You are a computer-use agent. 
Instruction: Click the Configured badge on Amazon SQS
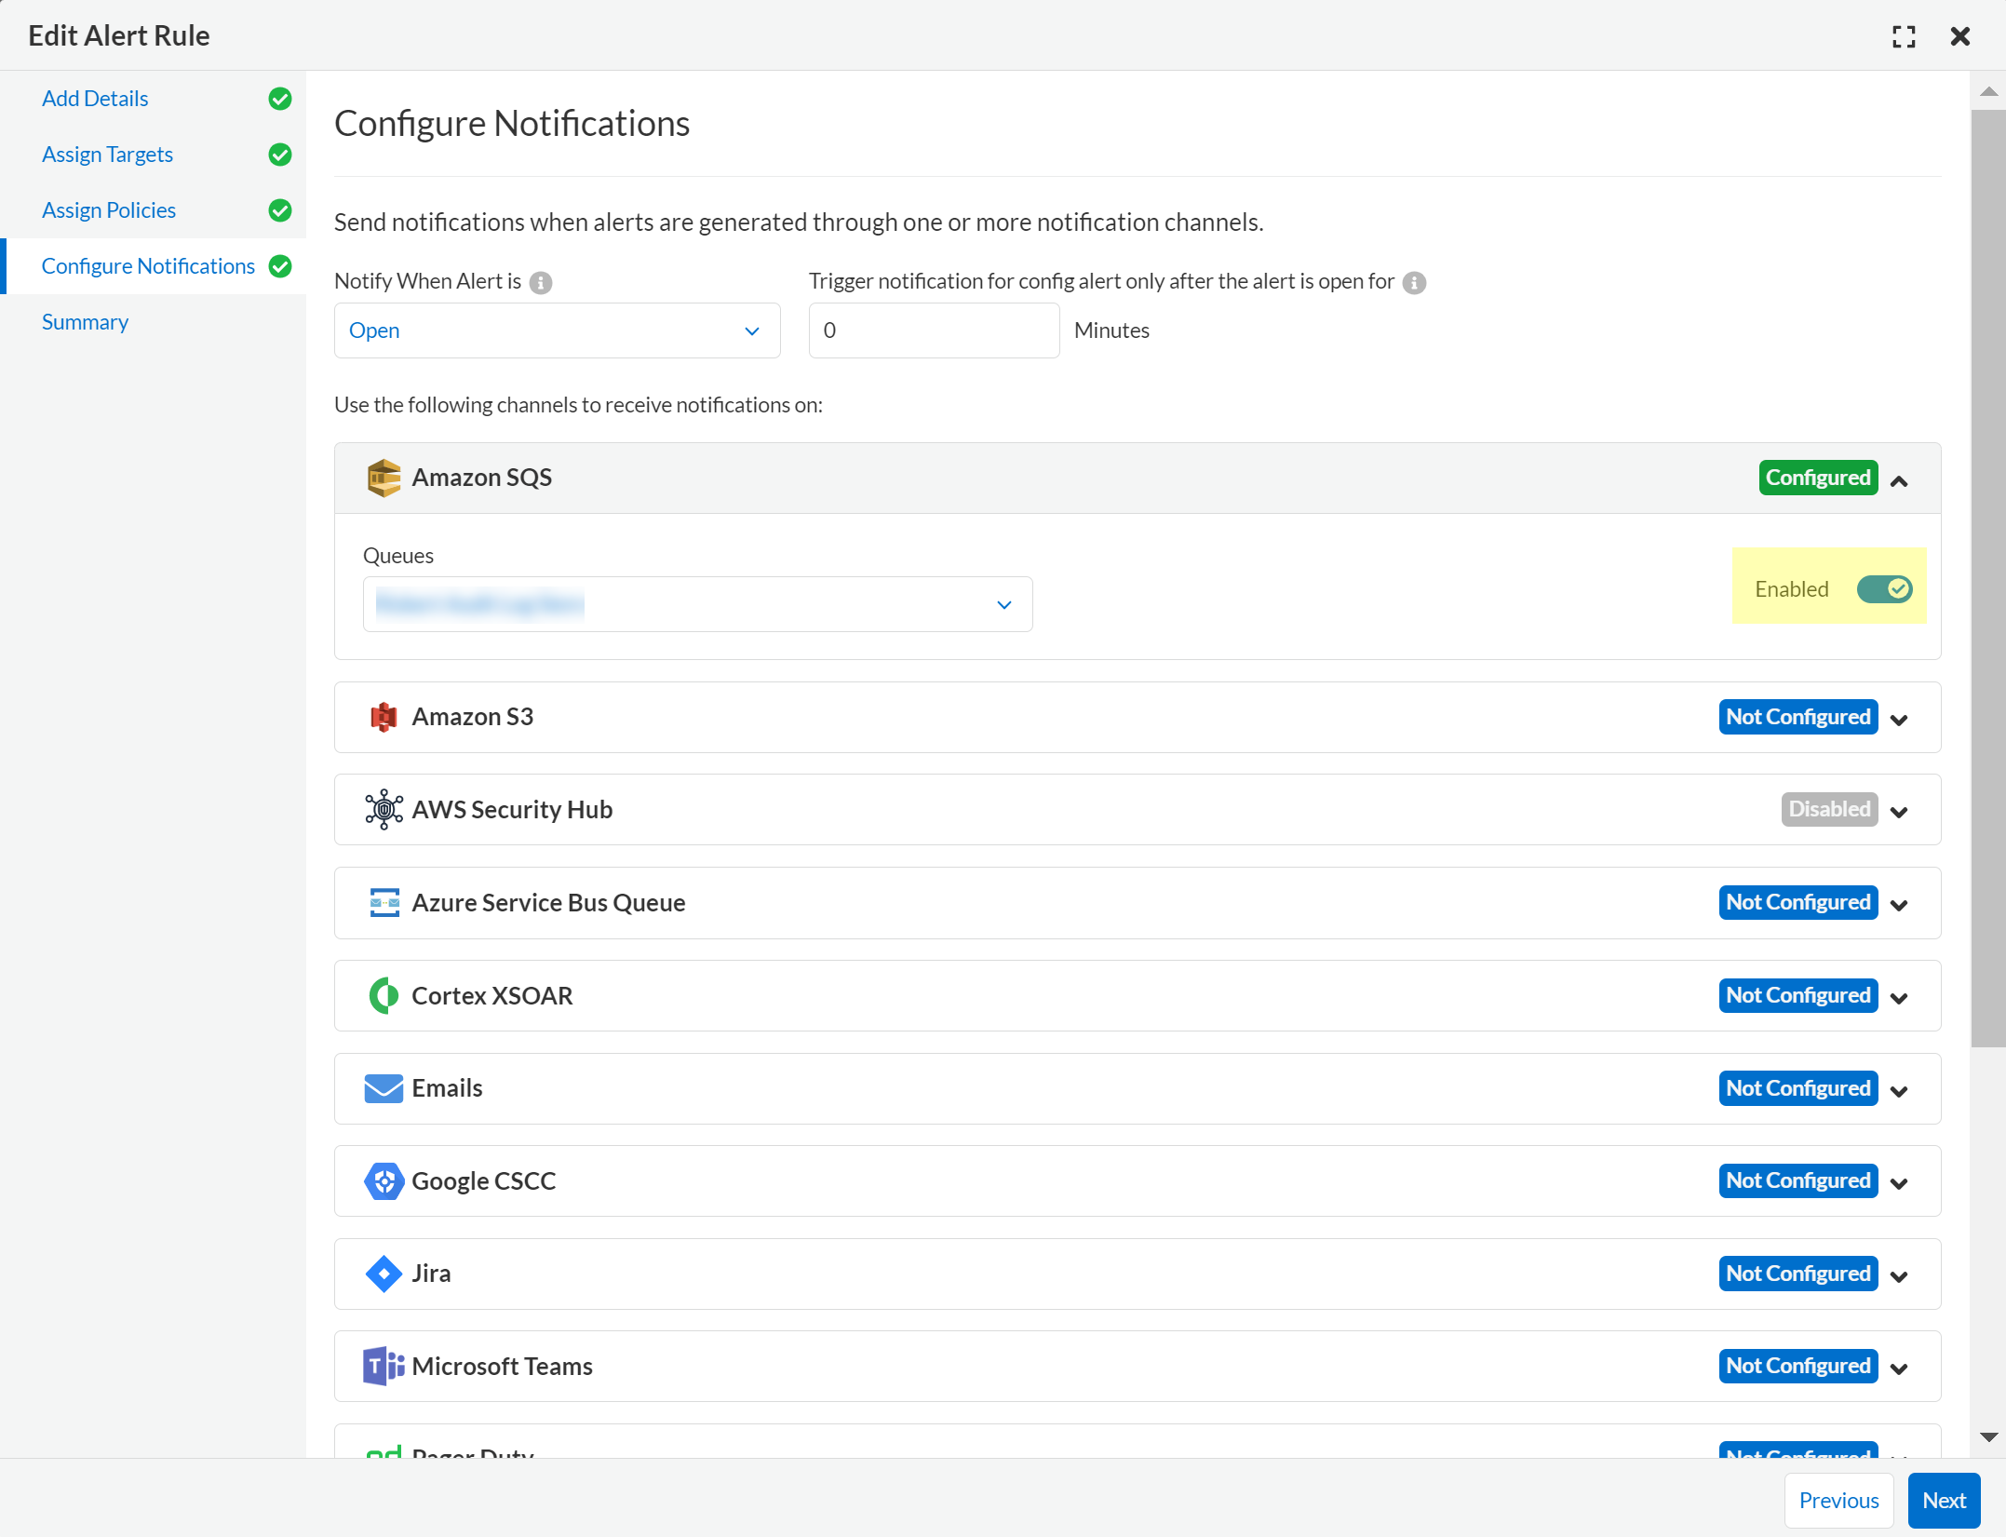[1818, 478]
